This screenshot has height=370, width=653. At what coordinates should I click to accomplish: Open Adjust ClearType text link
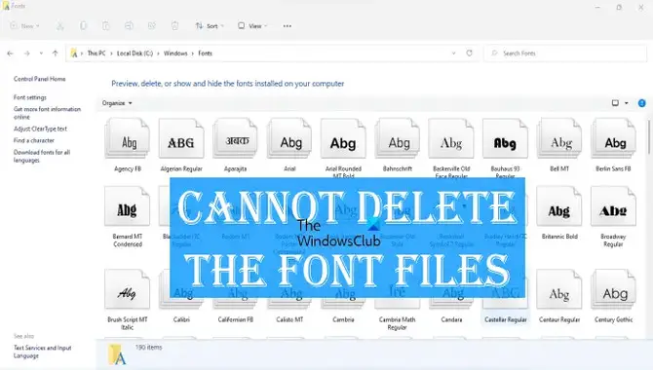click(40, 129)
